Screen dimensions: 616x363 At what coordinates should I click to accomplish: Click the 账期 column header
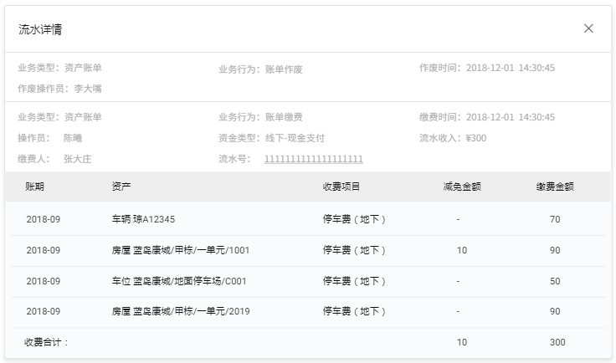35,187
